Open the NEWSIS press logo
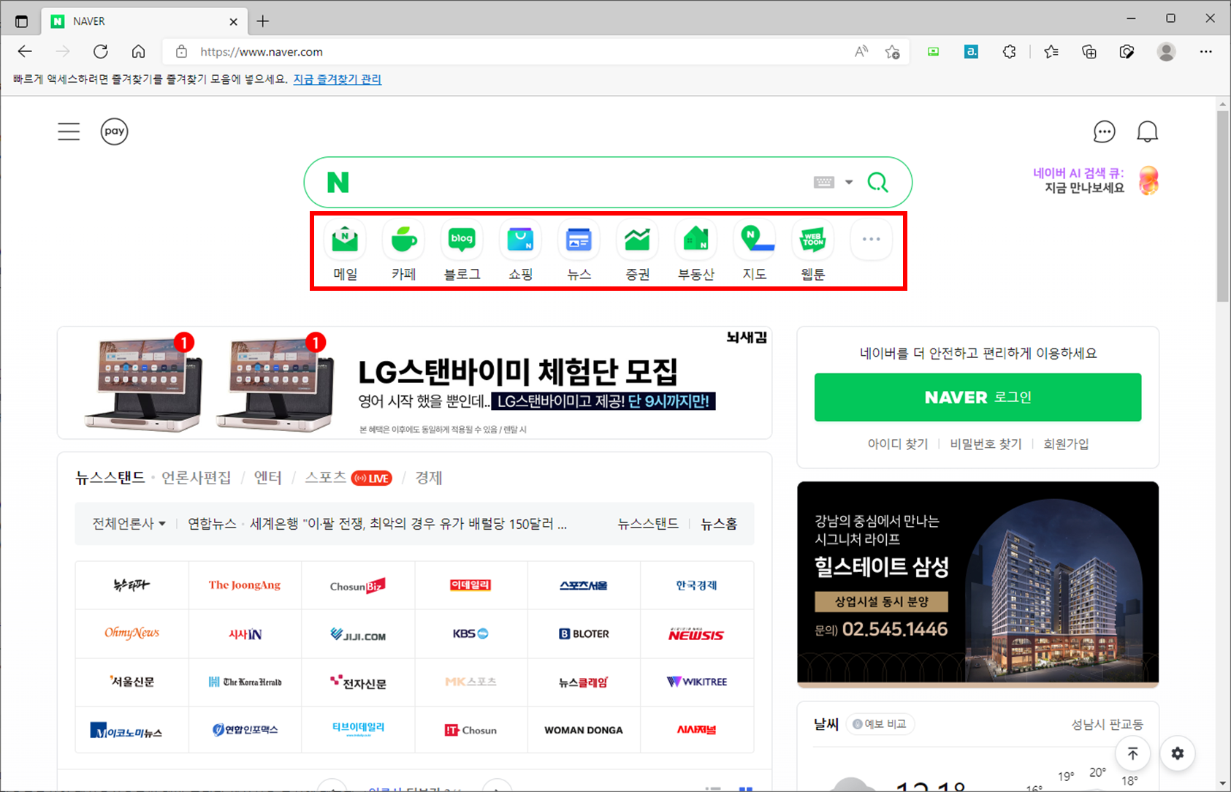The image size is (1231, 792). pyautogui.click(x=696, y=633)
